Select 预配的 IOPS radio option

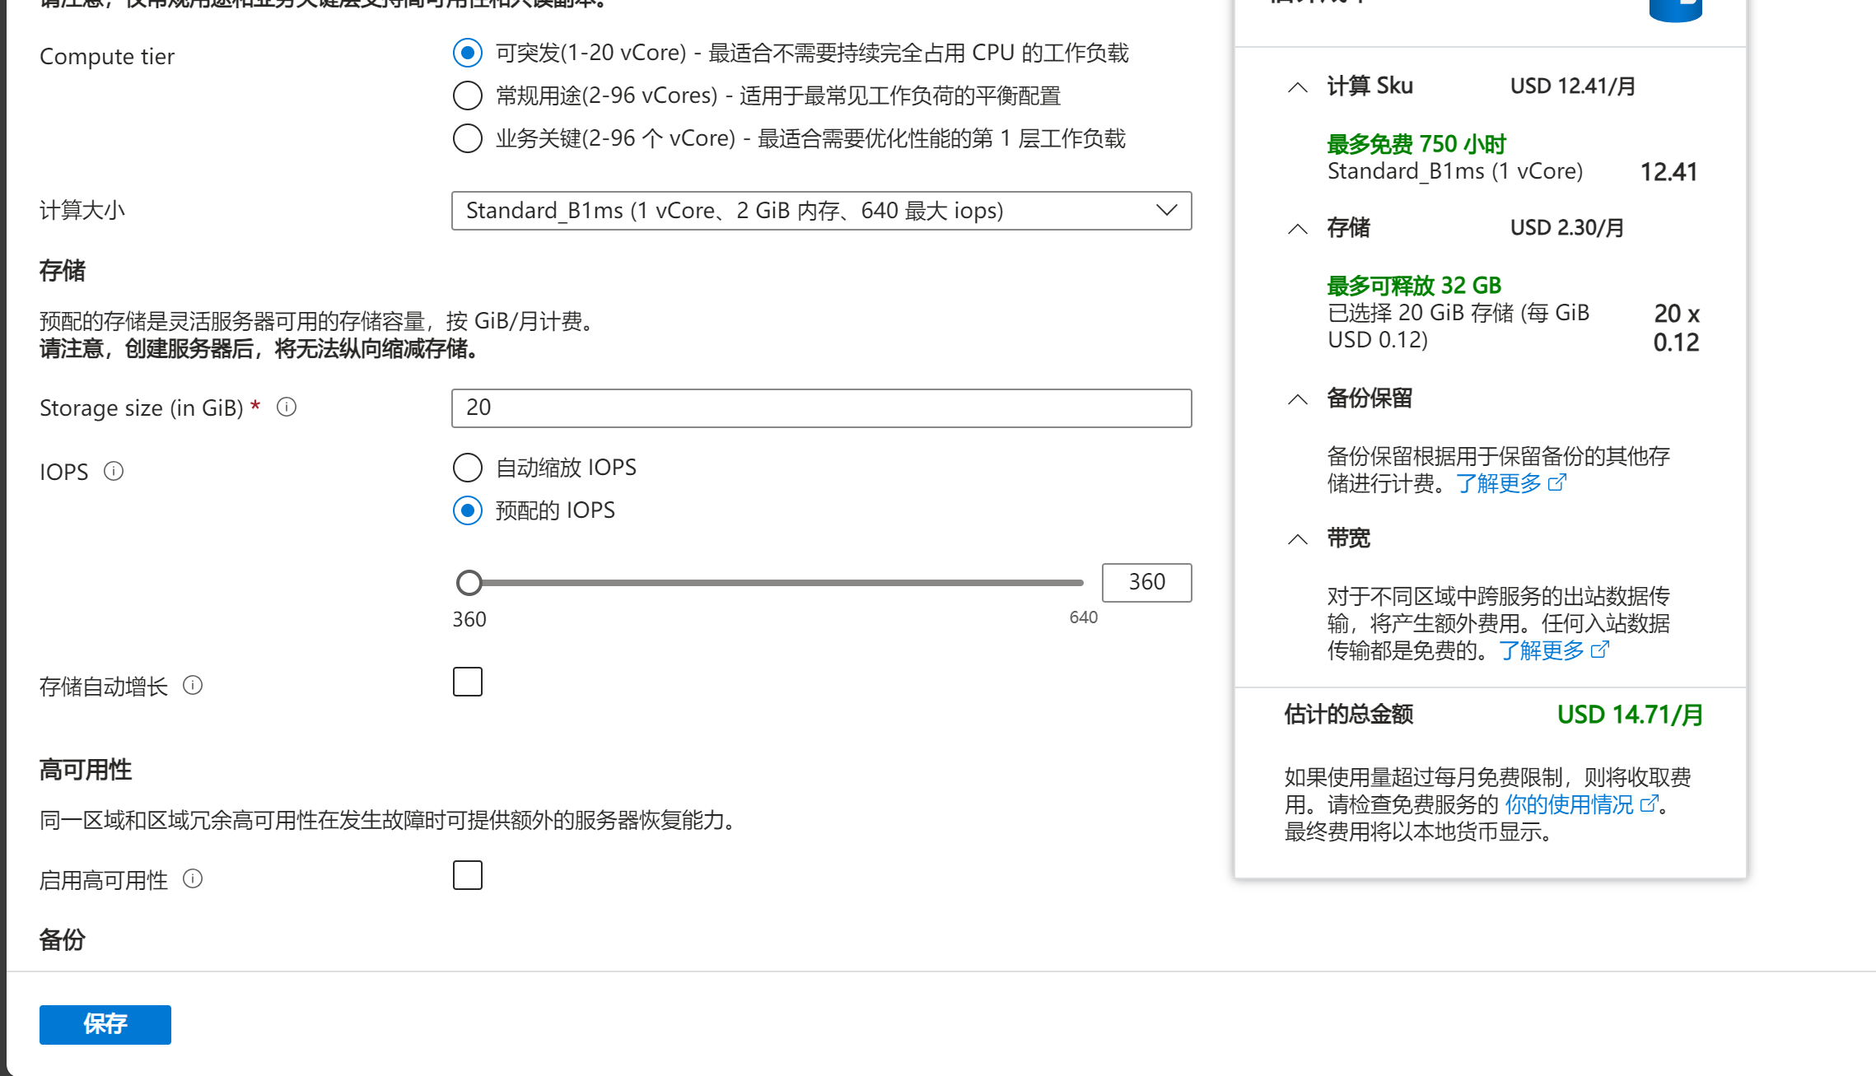(468, 510)
